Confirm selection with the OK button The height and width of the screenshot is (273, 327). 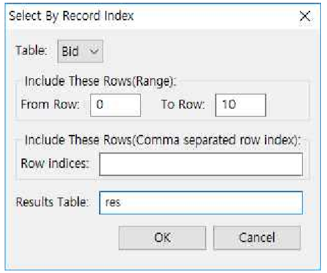point(162,238)
